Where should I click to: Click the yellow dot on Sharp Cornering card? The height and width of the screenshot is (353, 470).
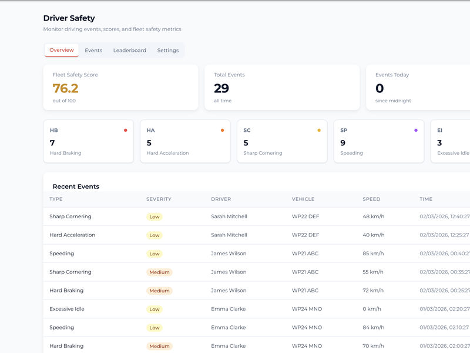click(x=319, y=130)
